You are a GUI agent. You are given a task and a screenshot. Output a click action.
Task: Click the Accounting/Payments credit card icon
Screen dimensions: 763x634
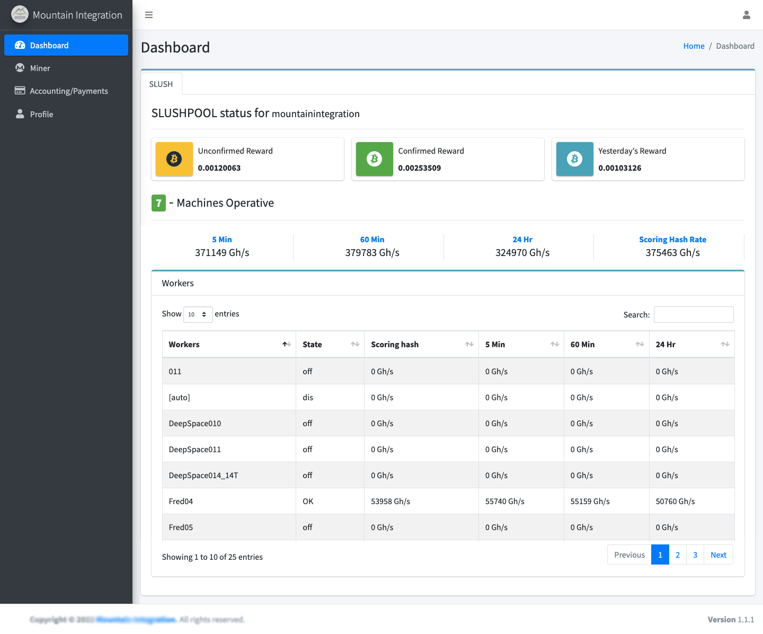tap(20, 91)
